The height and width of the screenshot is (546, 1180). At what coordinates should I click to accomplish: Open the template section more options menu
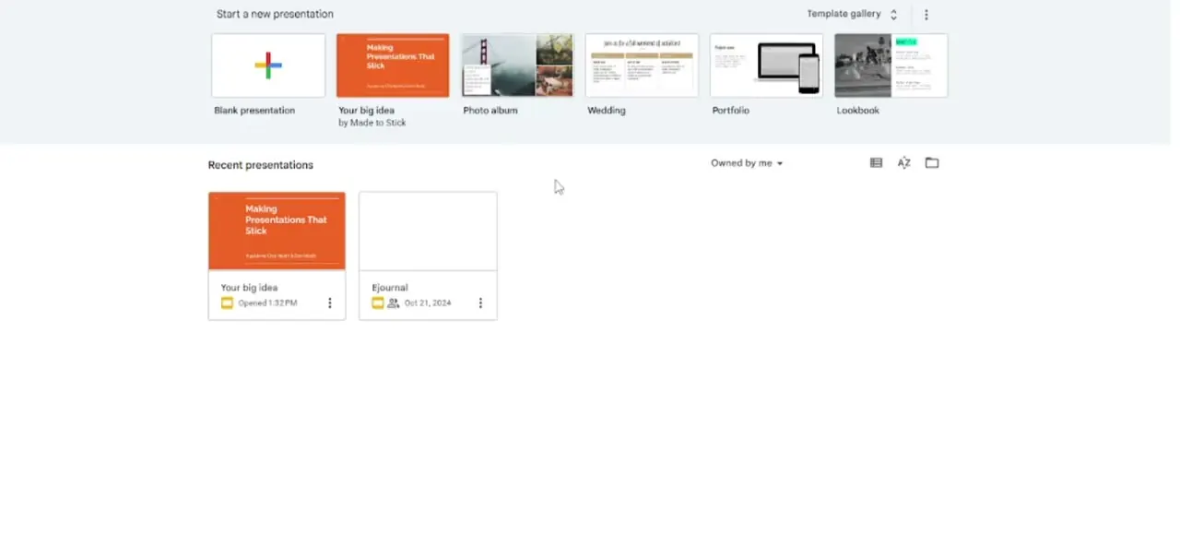coord(926,15)
